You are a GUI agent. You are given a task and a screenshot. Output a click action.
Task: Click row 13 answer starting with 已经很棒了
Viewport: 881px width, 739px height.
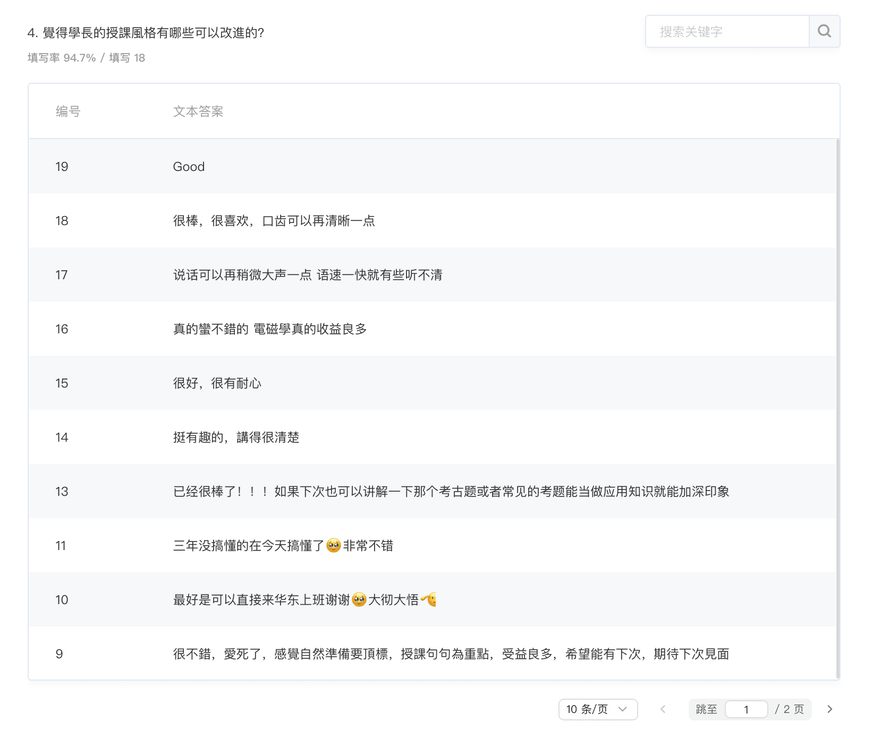[x=451, y=492]
